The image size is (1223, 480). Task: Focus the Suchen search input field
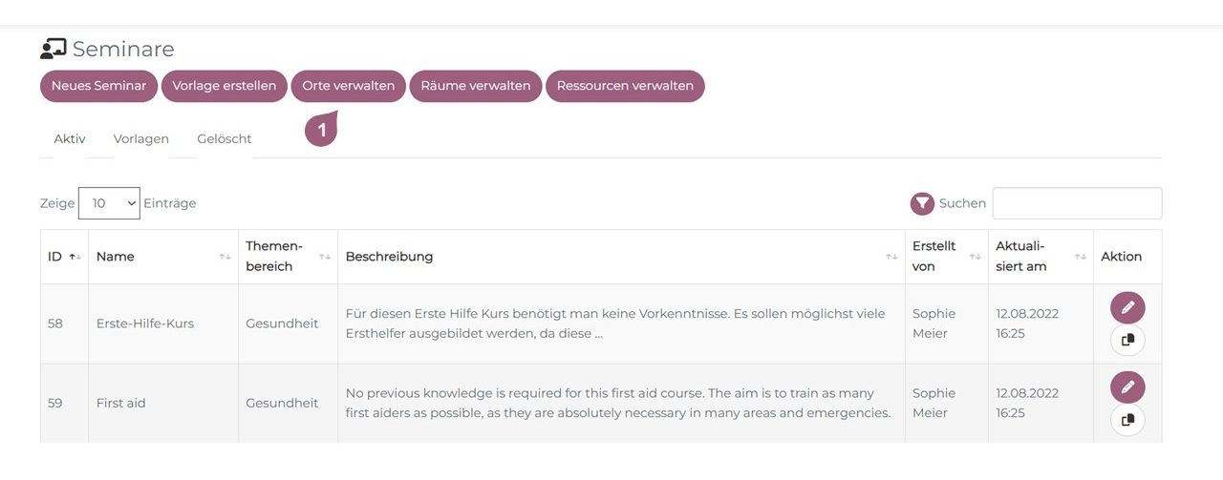coord(1077,203)
